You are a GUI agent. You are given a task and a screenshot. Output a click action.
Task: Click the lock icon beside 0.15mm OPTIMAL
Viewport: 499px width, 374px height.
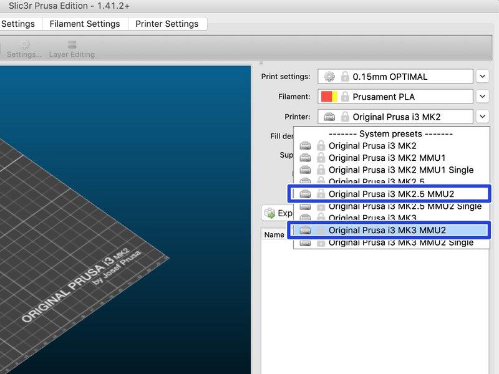click(345, 77)
